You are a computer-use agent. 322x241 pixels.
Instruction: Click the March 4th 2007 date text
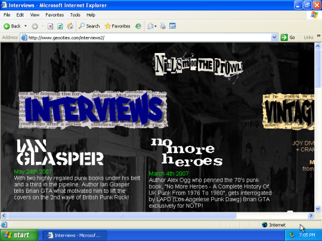(x=169, y=174)
